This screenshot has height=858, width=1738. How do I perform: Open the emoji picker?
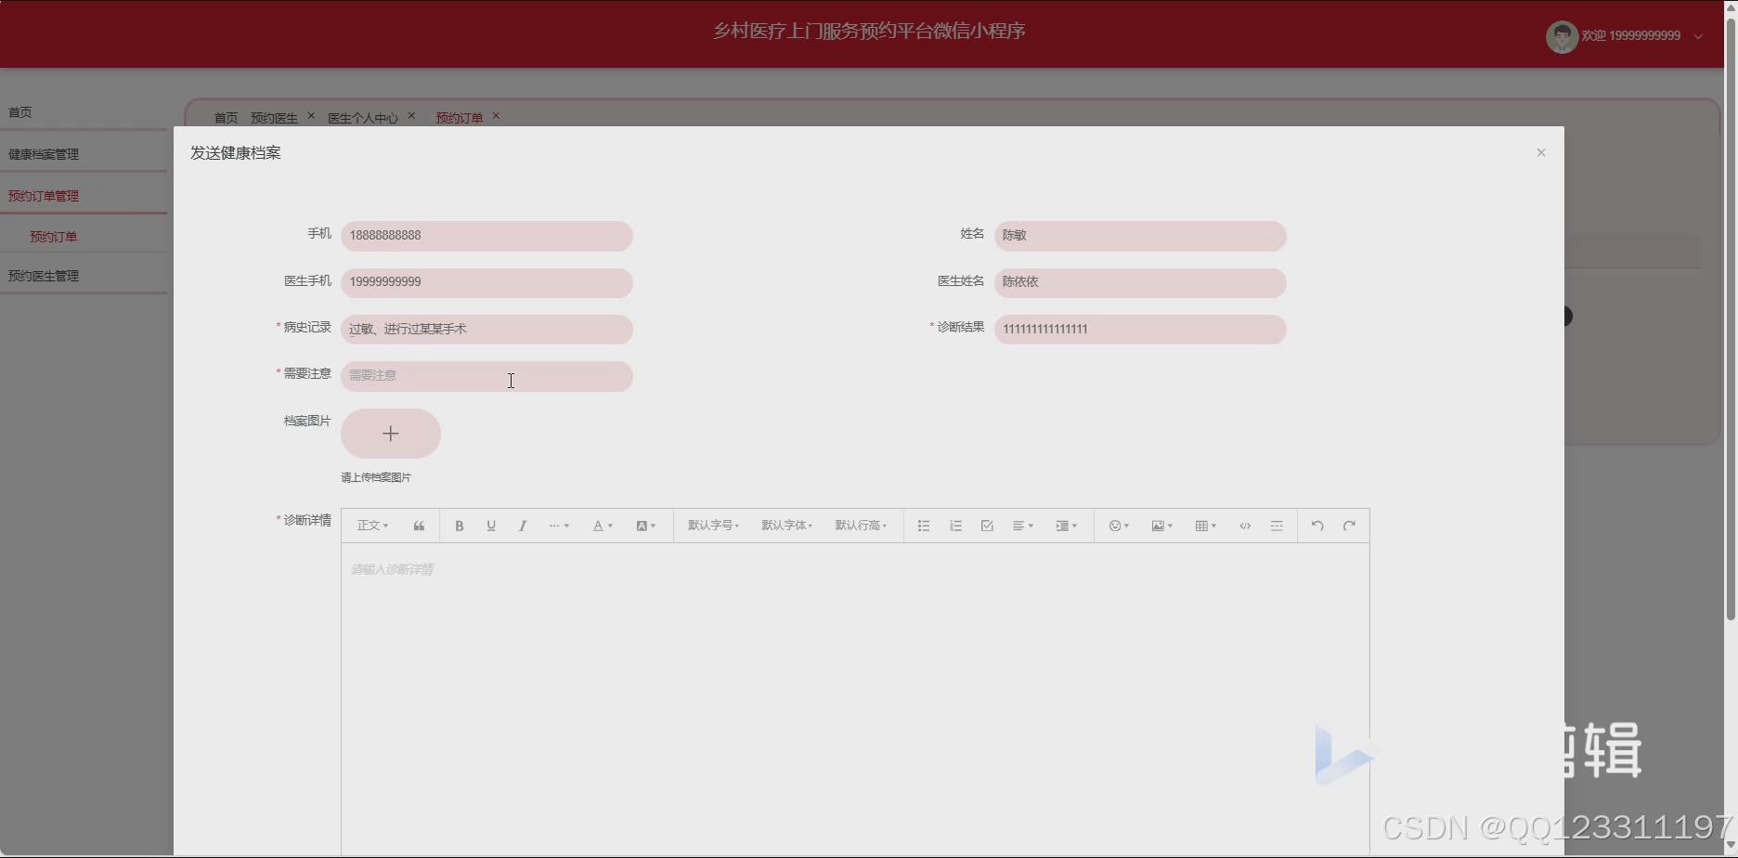coord(1119,526)
